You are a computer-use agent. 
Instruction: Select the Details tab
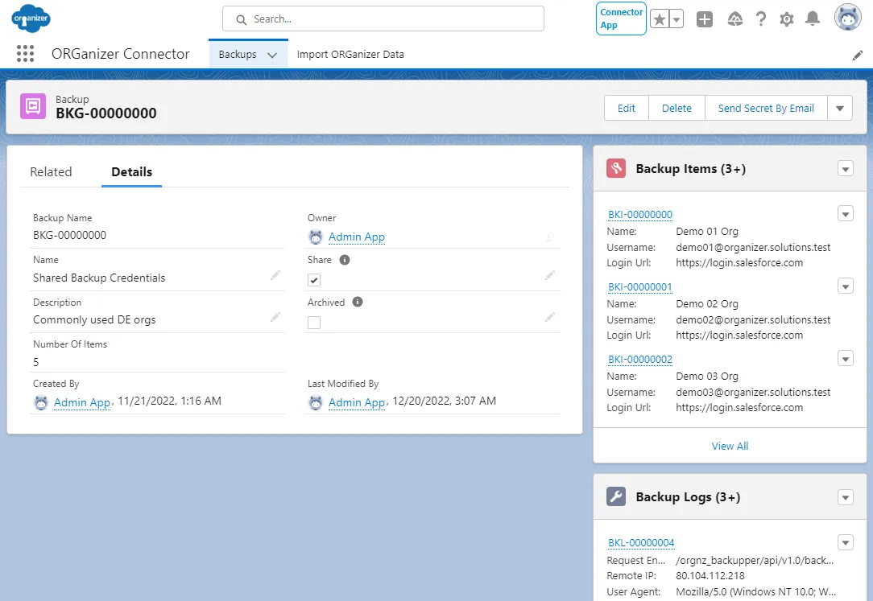click(x=131, y=172)
